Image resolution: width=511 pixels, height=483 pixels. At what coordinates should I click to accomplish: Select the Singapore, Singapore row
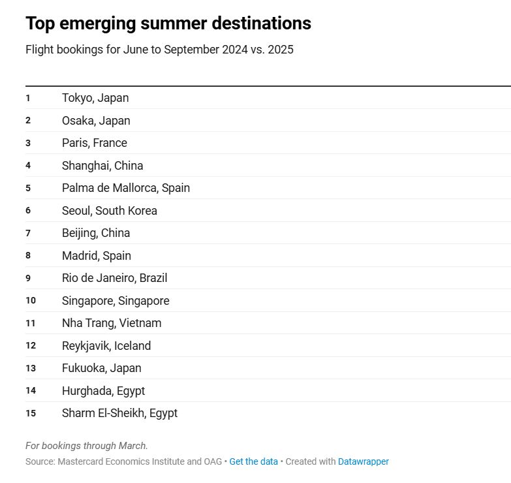[x=268, y=300]
